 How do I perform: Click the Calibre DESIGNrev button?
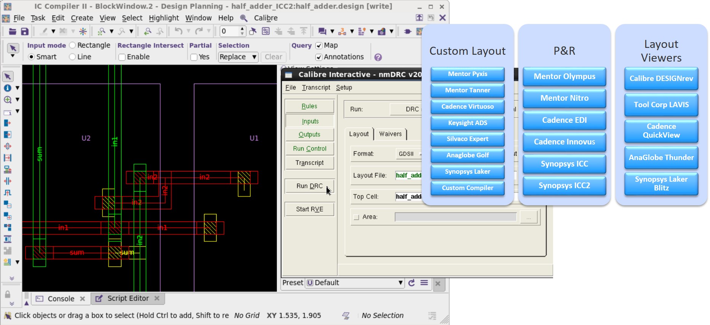(x=661, y=79)
